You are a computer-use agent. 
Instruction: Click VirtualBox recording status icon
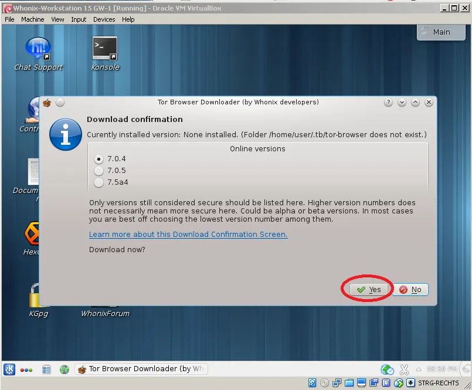click(374, 383)
